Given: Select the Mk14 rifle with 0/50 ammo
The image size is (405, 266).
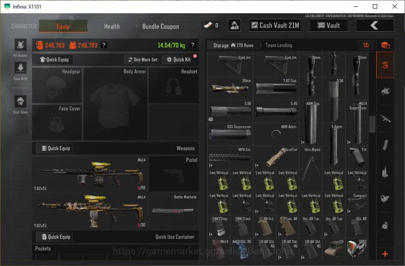Looking at the screenshot, I should 90,174.
